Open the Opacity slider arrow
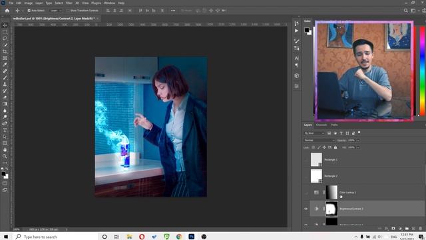Viewport: 426px width, 240px height. [x=358, y=141]
